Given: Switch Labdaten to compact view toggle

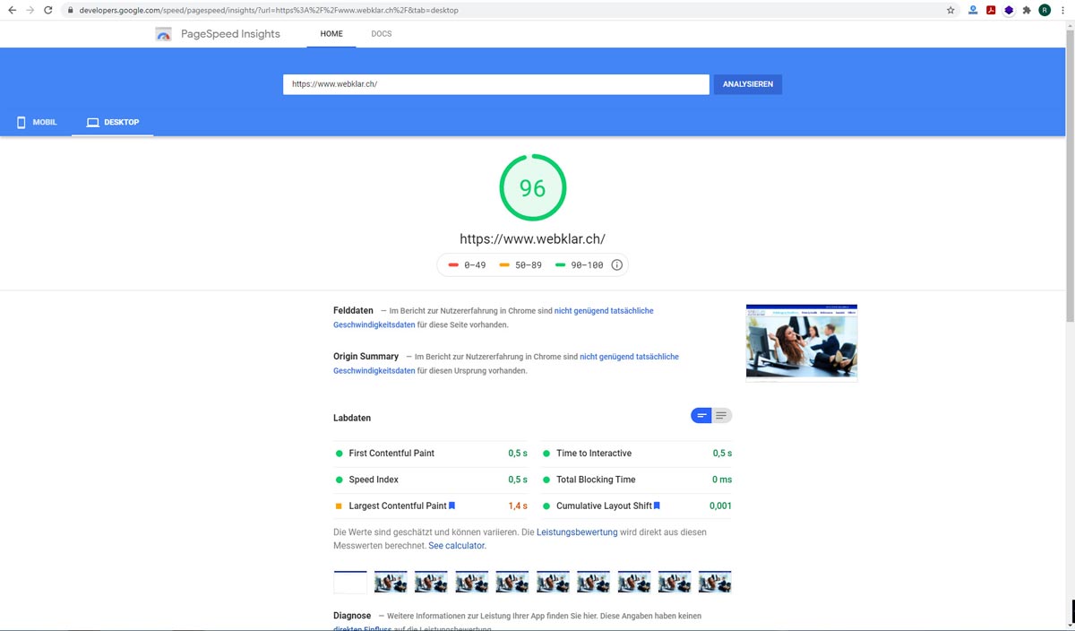Looking at the screenshot, I should pyautogui.click(x=701, y=415).
